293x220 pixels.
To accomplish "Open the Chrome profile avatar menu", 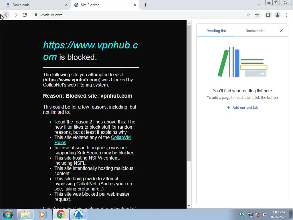I will [278, 15].
